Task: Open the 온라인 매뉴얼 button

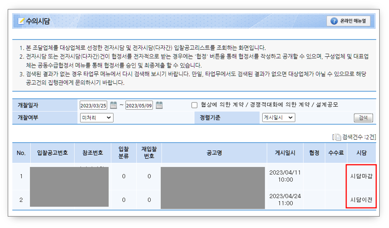Action: (x=349, y=21)
